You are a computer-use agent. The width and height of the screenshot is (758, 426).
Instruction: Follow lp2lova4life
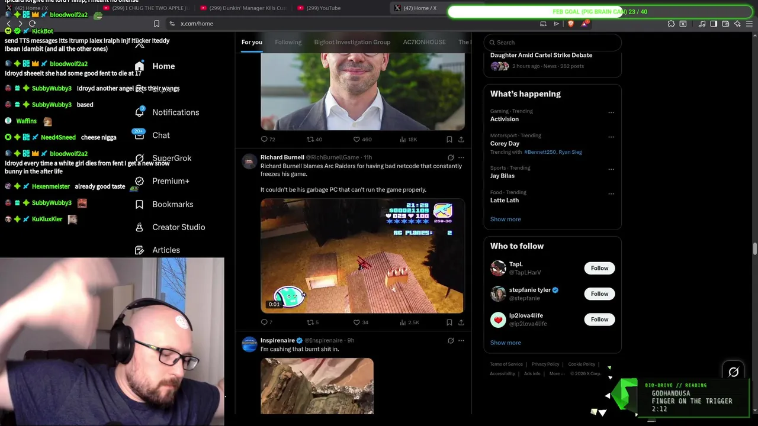(599, 319)
